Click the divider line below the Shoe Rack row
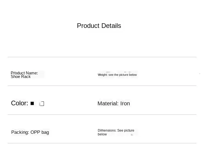This screenshot has height=151, width=206. click(102, 86)
